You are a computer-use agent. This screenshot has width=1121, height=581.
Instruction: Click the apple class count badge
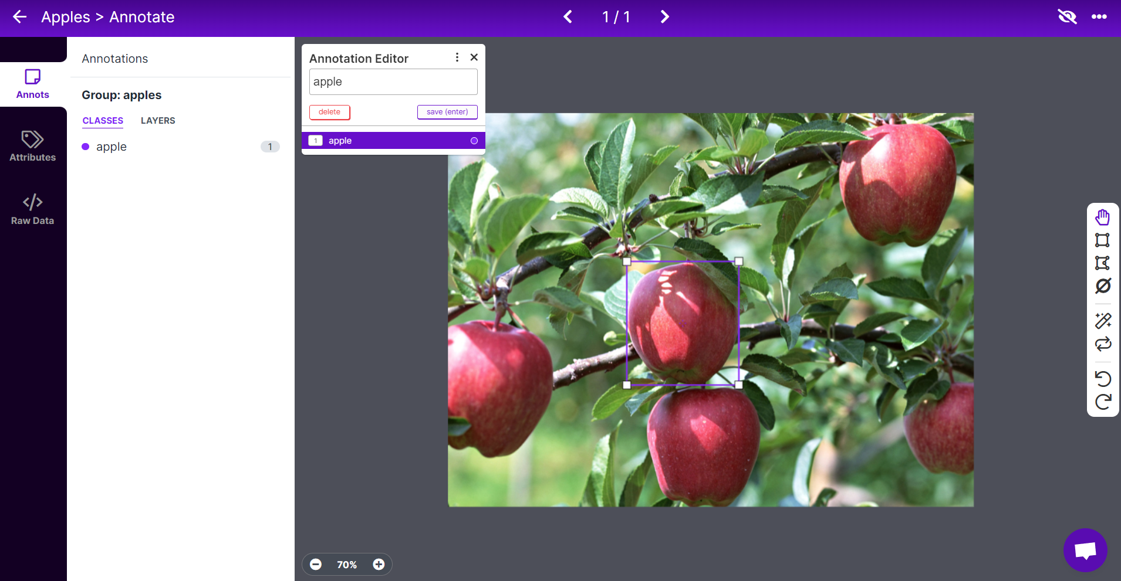click(x=270, y=147)
